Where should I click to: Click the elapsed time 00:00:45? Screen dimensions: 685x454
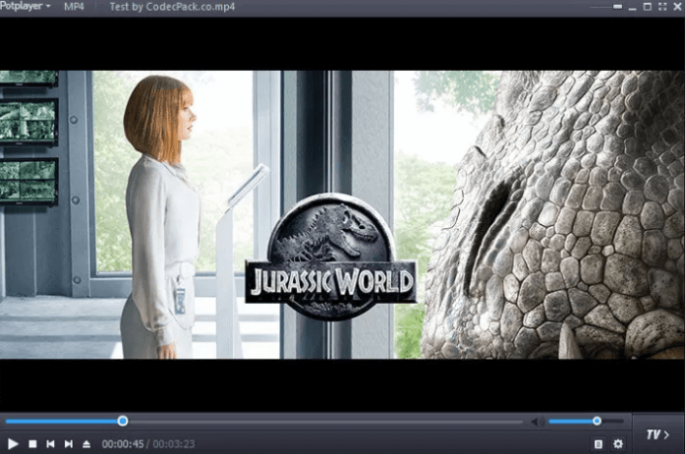point(123,444)
